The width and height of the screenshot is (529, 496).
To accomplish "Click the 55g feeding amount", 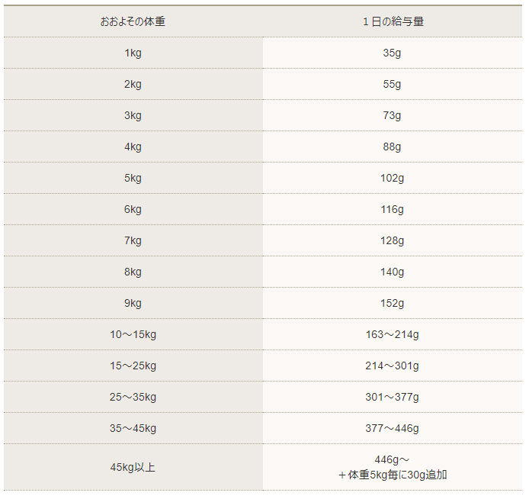I will (393, 84).
